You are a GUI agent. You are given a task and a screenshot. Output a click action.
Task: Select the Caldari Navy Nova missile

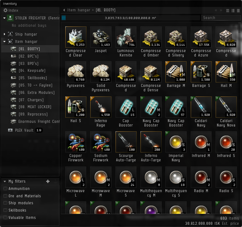click(226, 107)
